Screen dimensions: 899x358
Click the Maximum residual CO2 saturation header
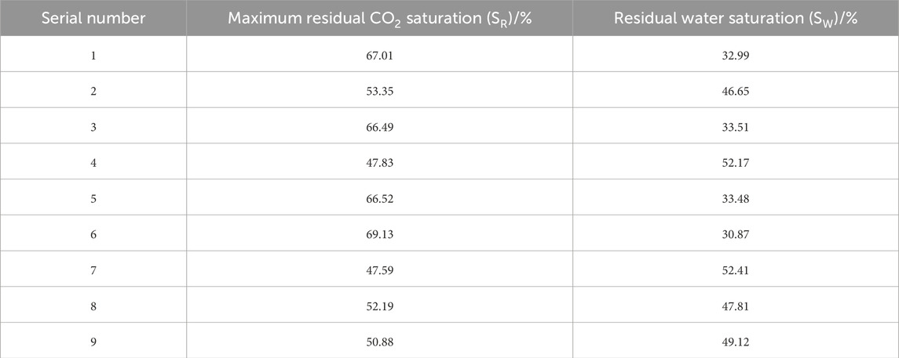pos(380,17)
